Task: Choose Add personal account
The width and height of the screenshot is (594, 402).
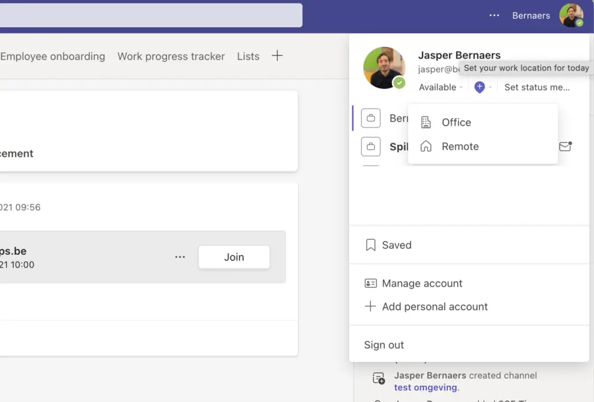Action: pos(469,306)
